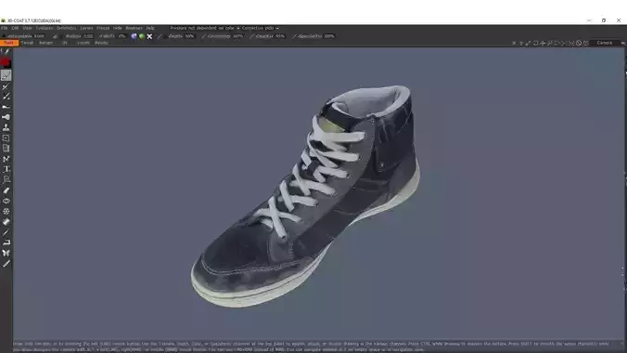Select the butterfly Symmetry tool icon
Viewport: 627px width, 353px height.
(6, 253)
